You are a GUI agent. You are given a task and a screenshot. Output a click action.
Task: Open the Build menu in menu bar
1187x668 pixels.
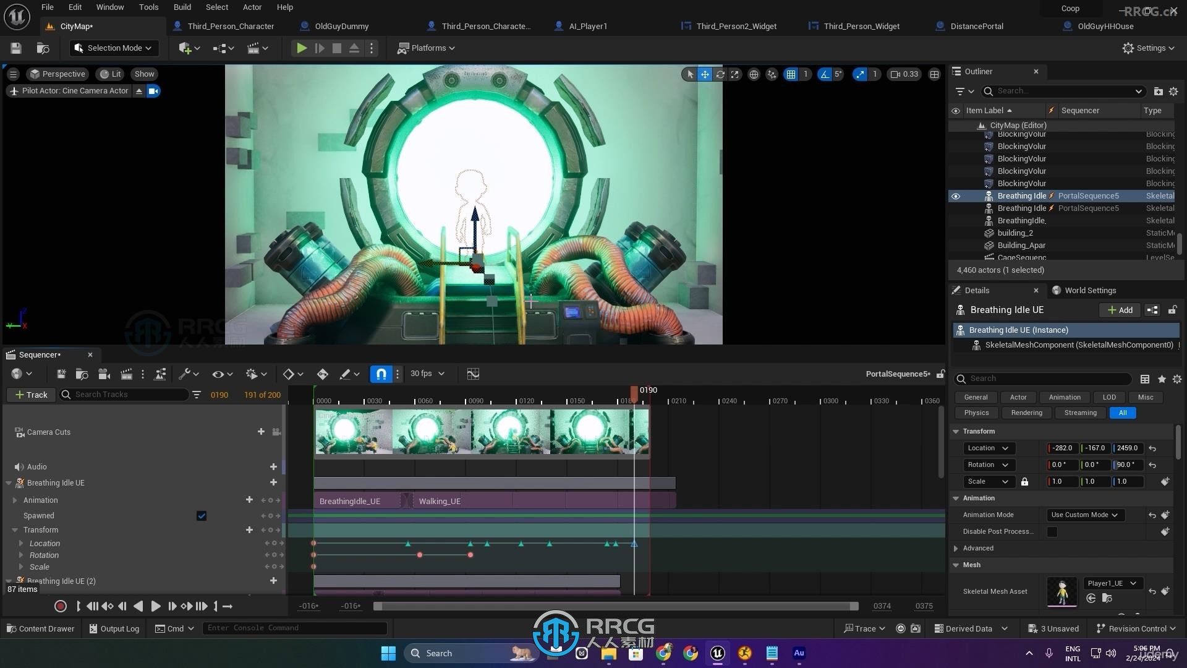(180, 7)
